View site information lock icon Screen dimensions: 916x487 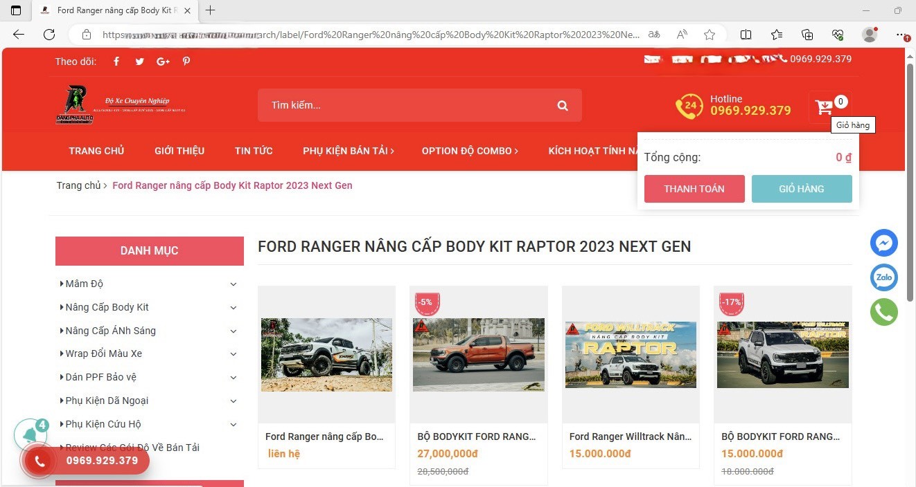click(87, 35)
